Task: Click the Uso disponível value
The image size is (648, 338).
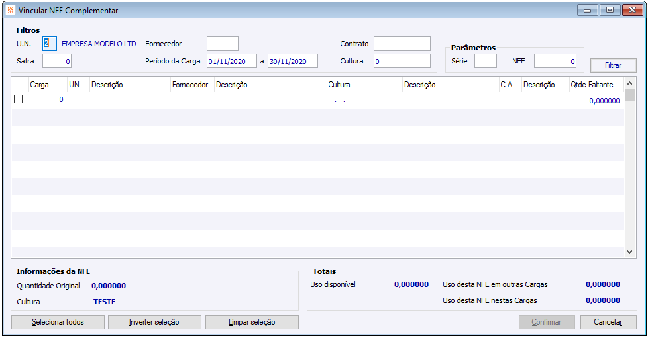Action: click(411, 284)
